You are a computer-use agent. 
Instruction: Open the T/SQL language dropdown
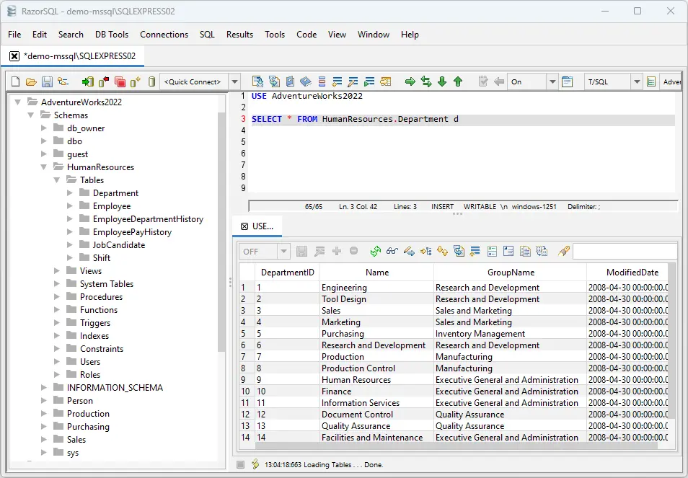coord(637,82)
